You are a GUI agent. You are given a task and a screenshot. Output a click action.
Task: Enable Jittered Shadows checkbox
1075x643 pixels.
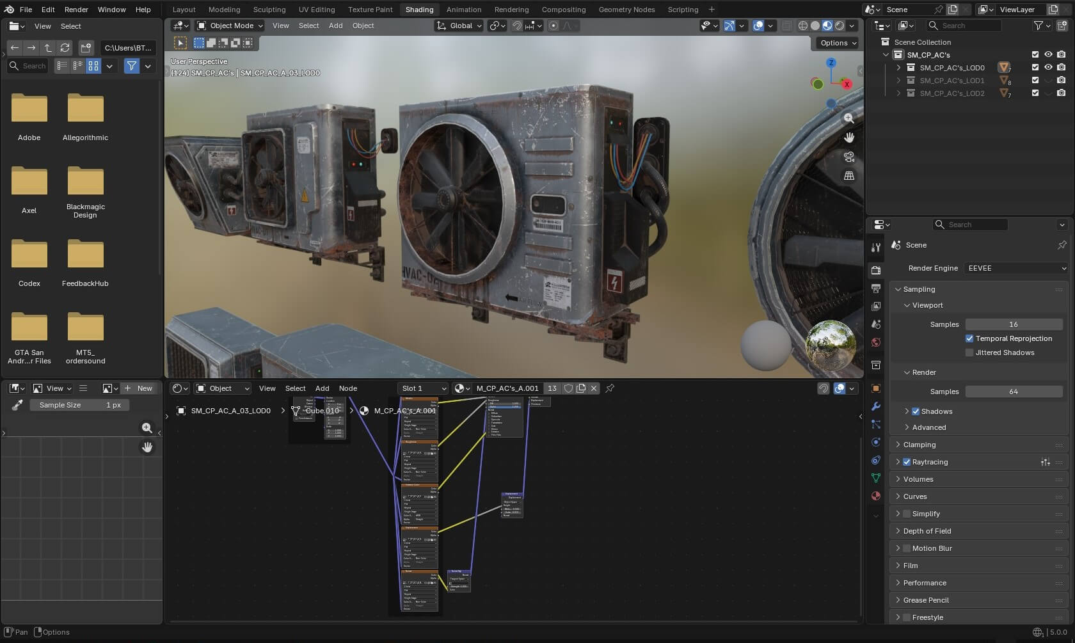click(969, 353)
